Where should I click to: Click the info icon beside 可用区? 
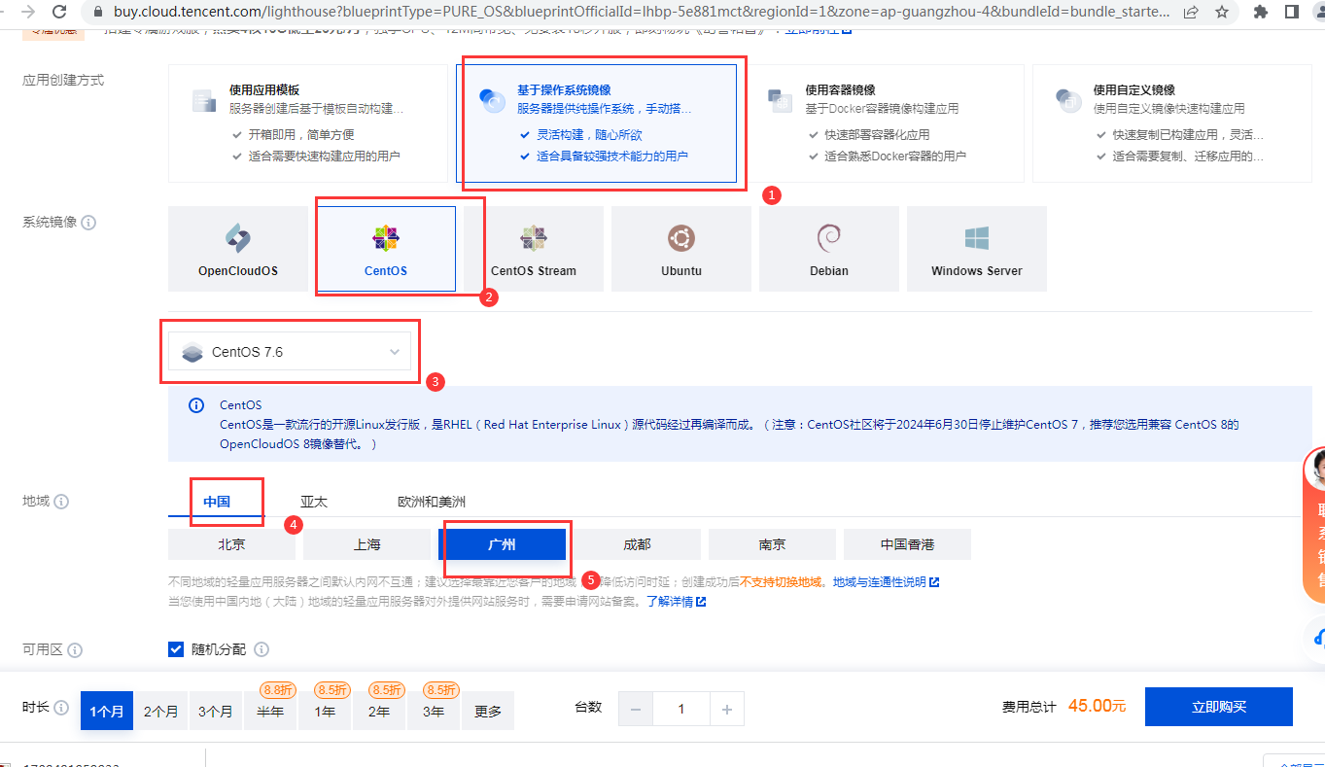pos(75,649)
